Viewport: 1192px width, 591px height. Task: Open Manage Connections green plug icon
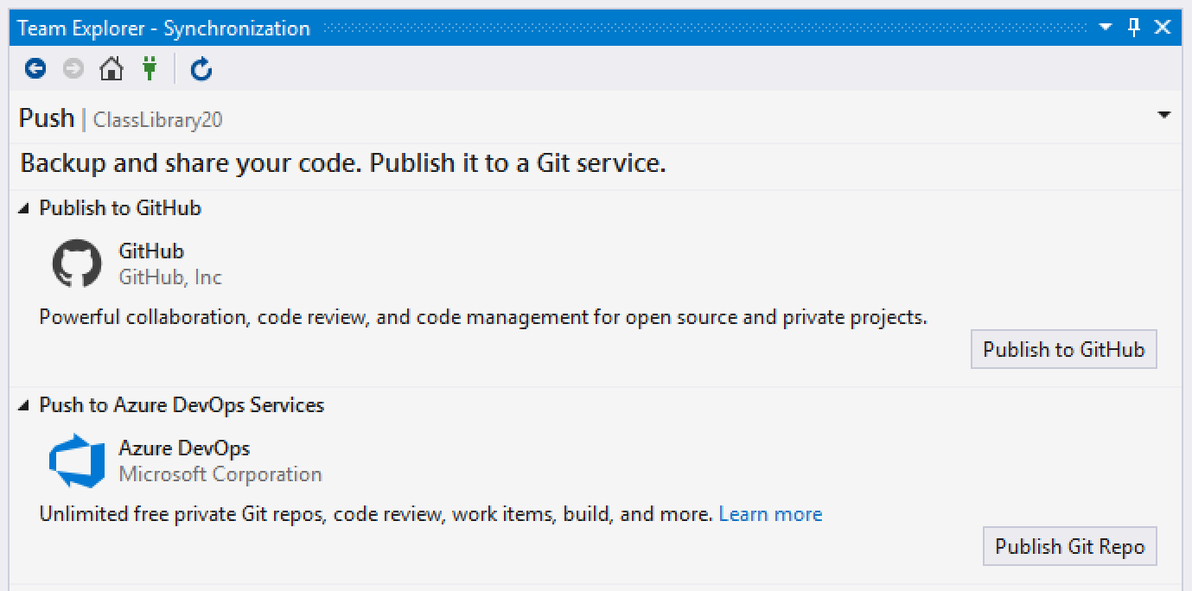[150, 68]
